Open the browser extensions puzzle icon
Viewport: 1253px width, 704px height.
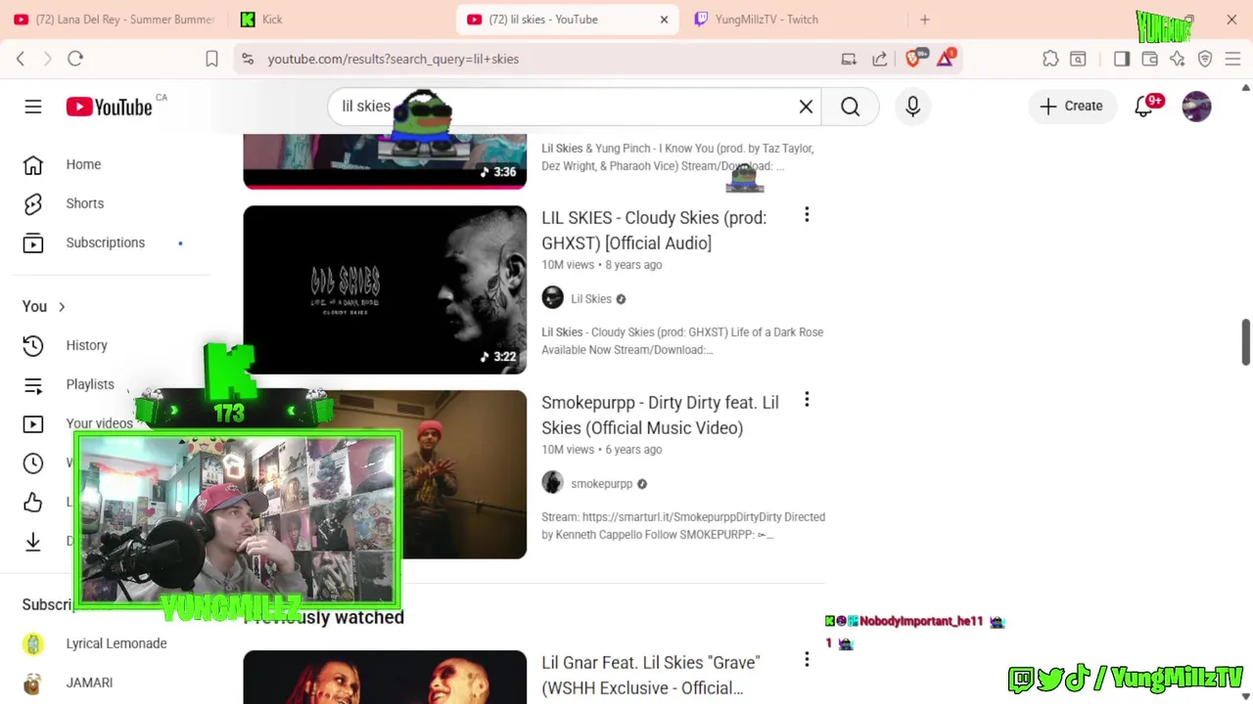click(x=1050, y=59)
